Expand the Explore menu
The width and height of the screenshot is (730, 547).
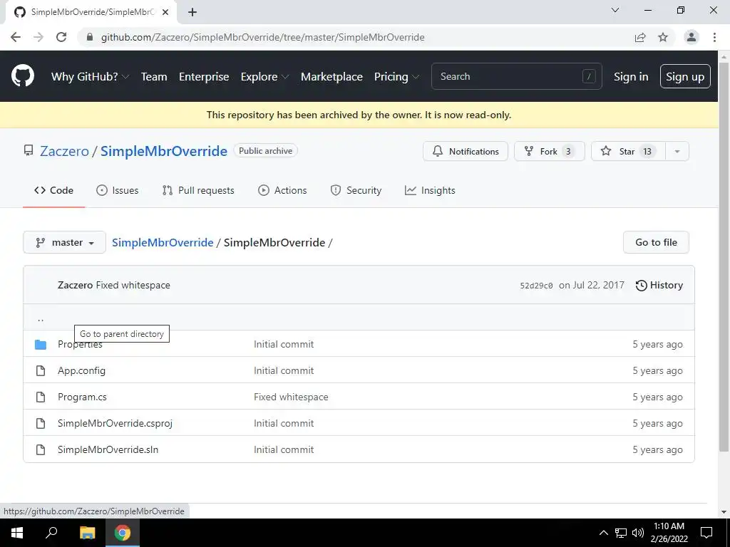[x=264, y=77]
